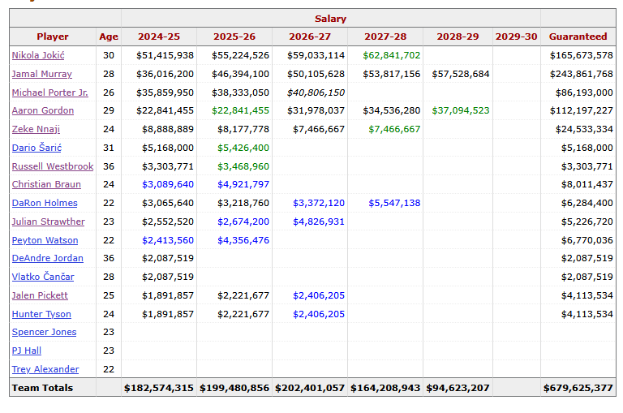This screenshot has width=623, height=413.
Task: Click DaRon Holmes link
Action: tap(45, 203)
